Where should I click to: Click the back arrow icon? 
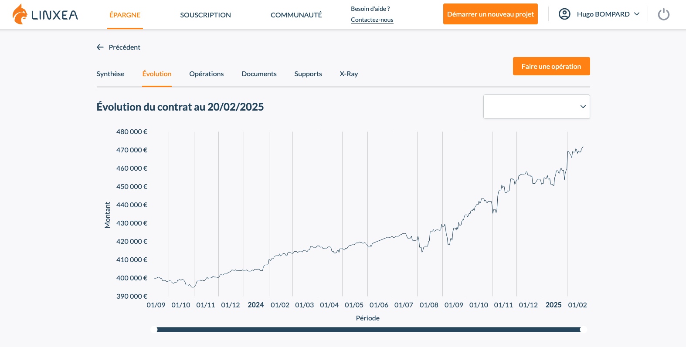100,47
